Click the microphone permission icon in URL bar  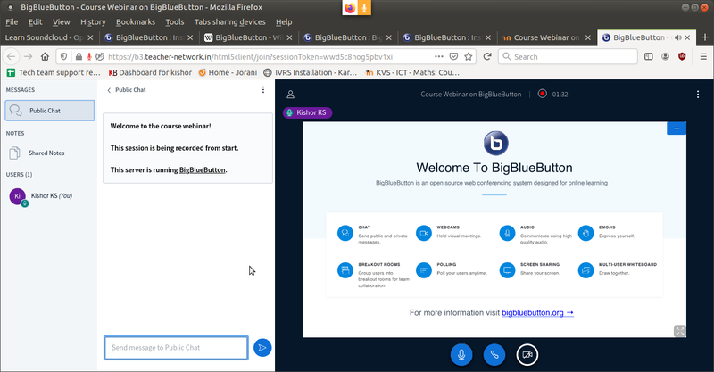coord(89,56)
